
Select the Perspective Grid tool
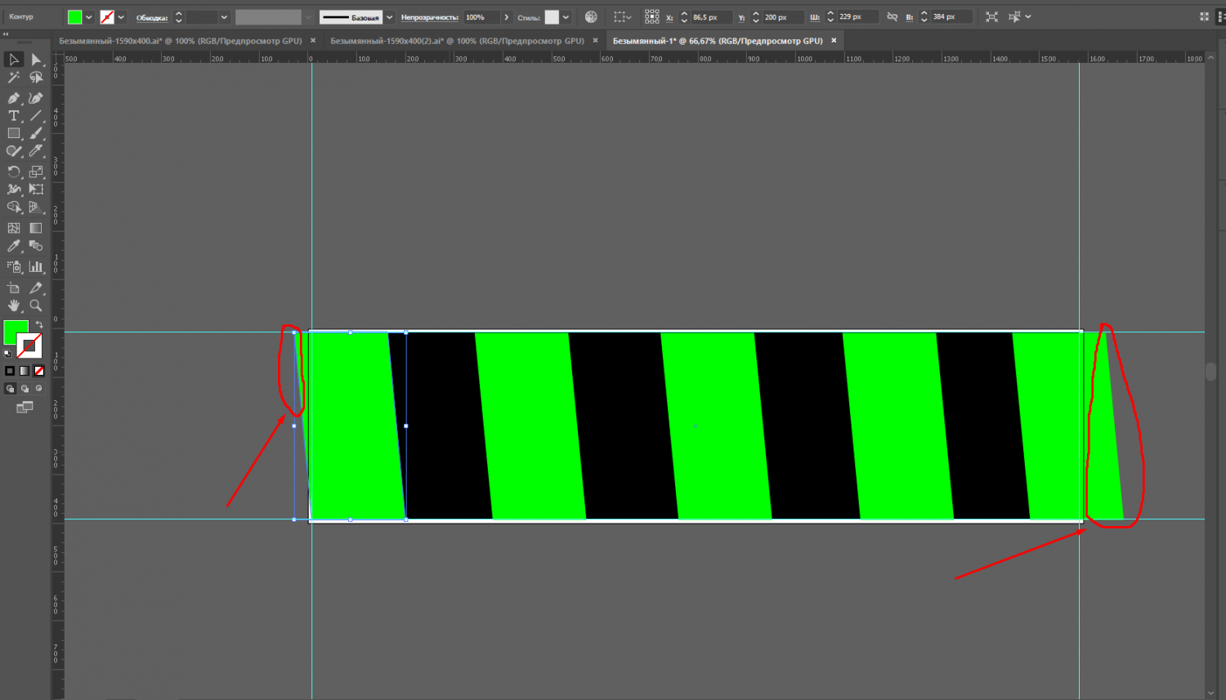36,207
